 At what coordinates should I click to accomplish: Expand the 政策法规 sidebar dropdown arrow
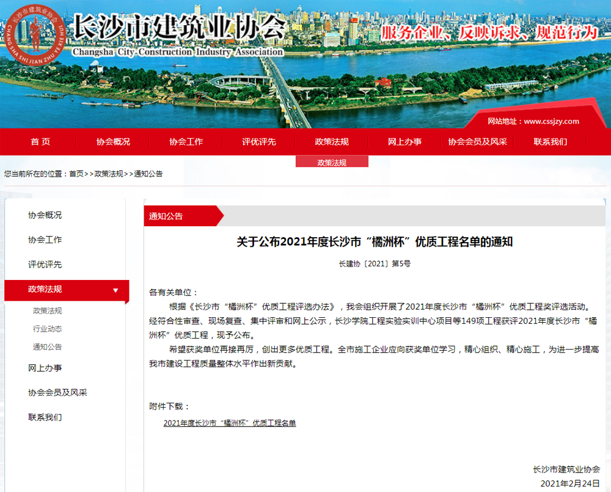click(x=115, y=290)
